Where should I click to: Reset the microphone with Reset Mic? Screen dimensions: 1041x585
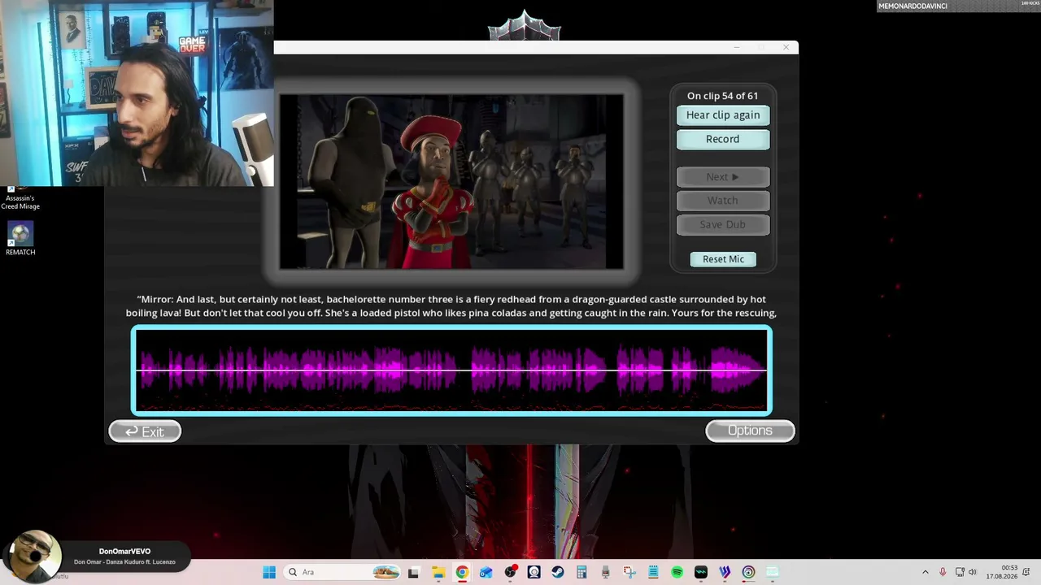723,259
